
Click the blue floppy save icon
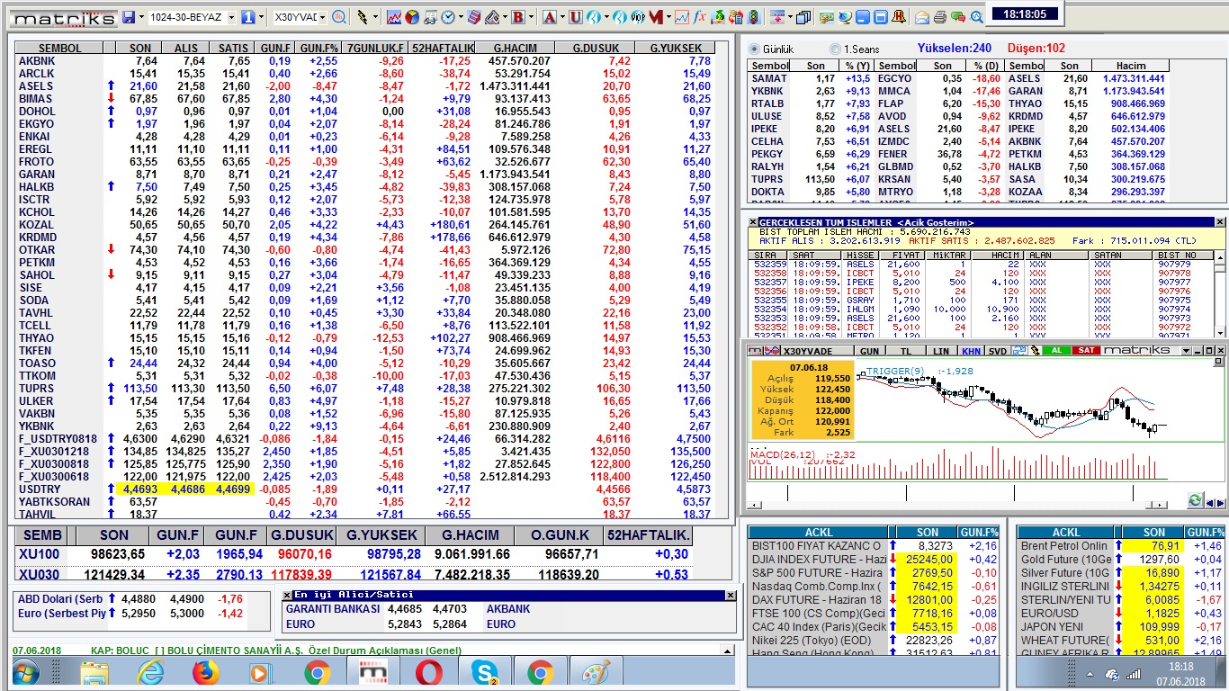click(x=129, y=17)
